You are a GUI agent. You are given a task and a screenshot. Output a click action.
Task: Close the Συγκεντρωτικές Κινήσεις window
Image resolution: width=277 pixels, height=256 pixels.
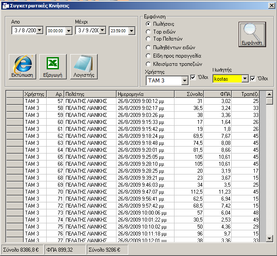(271, 6)
